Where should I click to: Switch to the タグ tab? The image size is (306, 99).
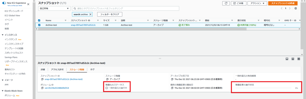[92, 69]
